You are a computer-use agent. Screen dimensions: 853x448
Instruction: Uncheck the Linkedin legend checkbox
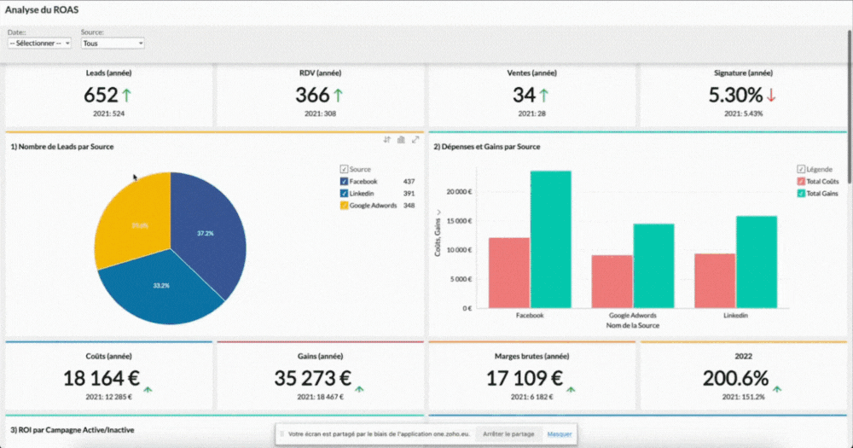pos(344,194)
